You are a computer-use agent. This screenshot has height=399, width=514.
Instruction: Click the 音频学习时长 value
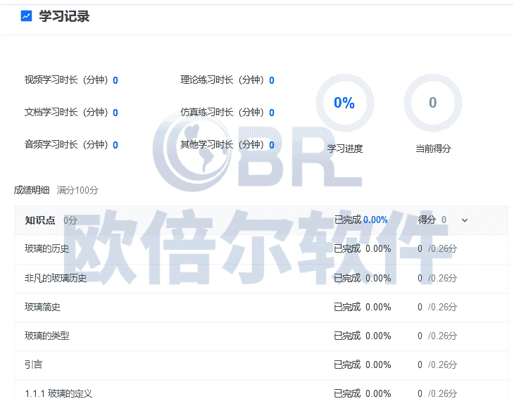tap(115, 145)
